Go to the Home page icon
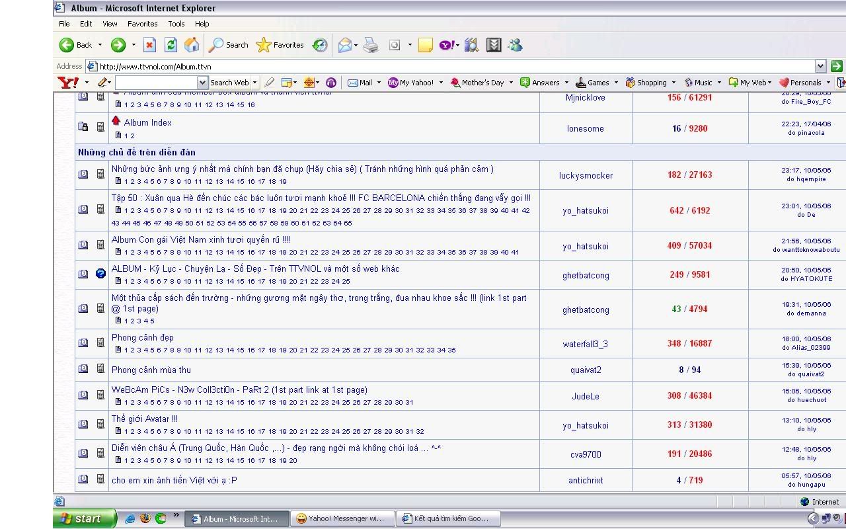The height and width of the screenshot is (529, 846). pos(192,45)
